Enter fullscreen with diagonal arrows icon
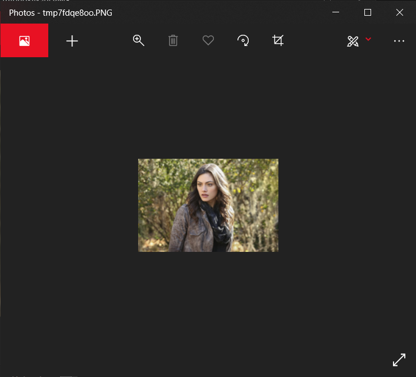Screen dimensions: 416x377 pyautogui.click(x=399, y=360)
